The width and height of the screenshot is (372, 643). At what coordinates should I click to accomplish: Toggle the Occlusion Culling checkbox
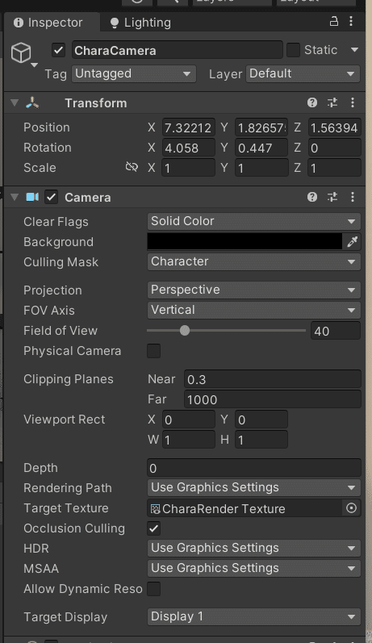[154, 528]
